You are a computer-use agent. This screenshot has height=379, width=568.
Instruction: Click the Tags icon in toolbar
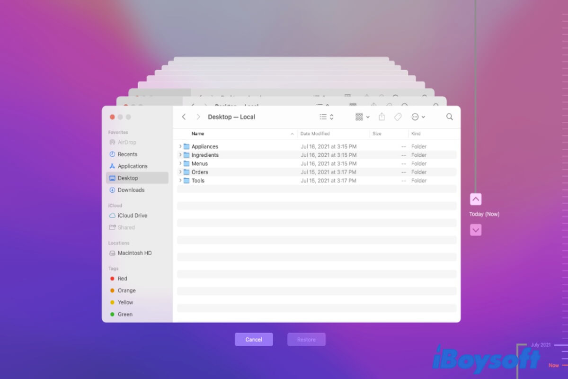pos(398,117)
